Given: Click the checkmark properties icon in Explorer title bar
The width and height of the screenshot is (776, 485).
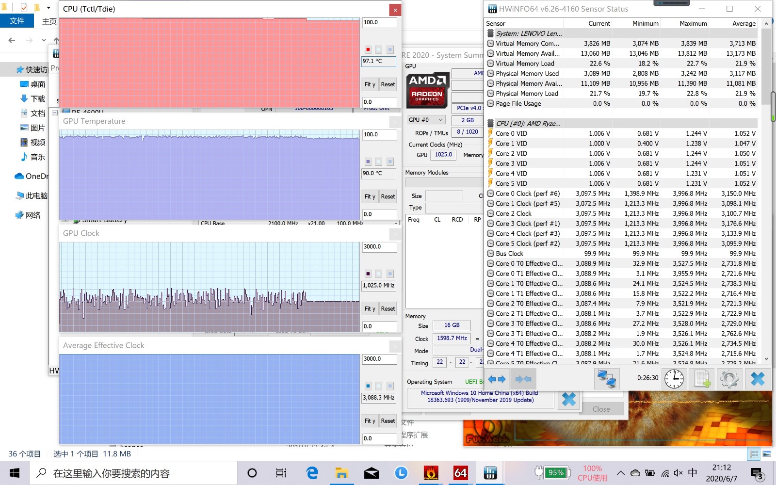Looking at the screenshot, I should 24,7.
